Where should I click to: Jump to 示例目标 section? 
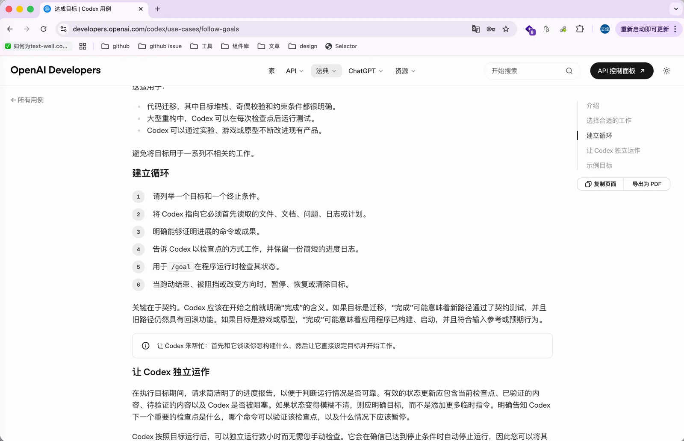(599, 165)
